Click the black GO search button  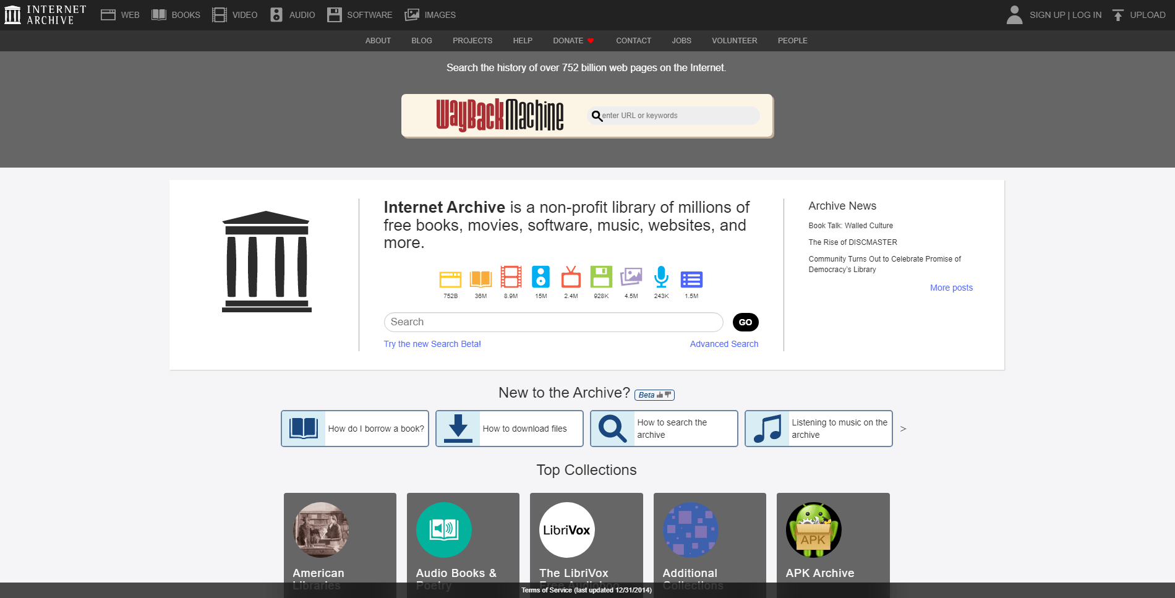(x=745, y=322)
